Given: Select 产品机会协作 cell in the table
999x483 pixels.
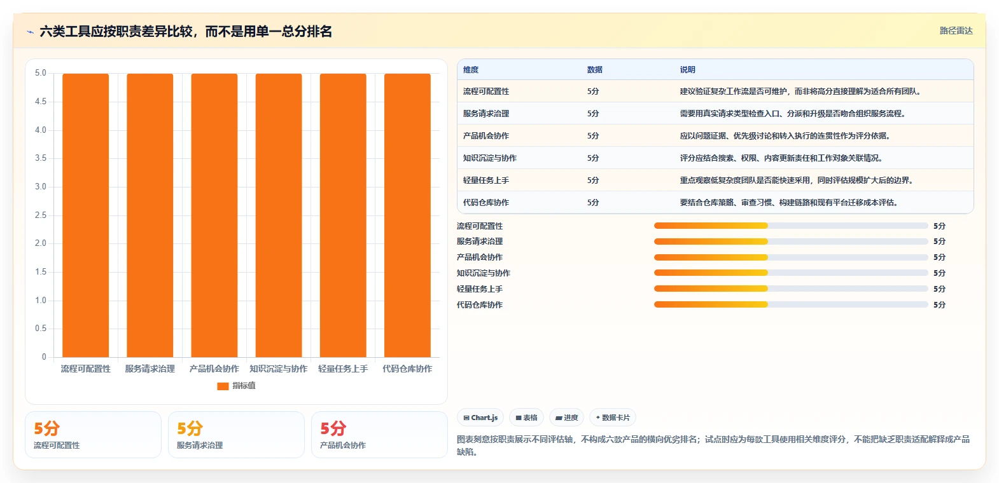Looking at the screenshot, I should point(486,136).
